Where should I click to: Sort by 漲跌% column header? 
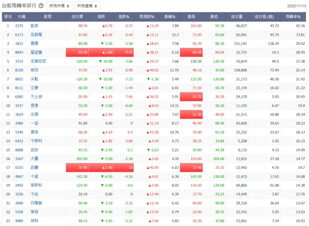(x=124, y=17)
